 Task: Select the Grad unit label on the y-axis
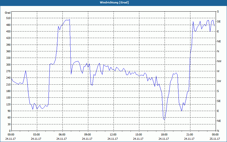(8, 13)
